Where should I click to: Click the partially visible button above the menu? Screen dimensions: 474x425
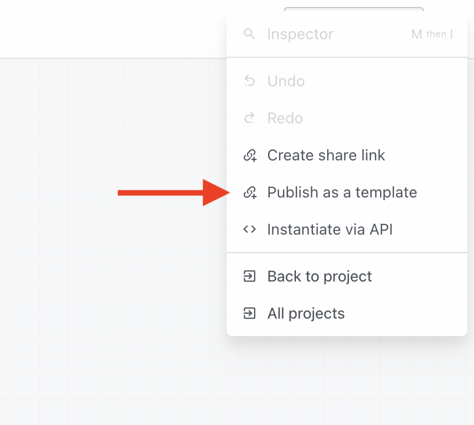[x=353, y=10]
